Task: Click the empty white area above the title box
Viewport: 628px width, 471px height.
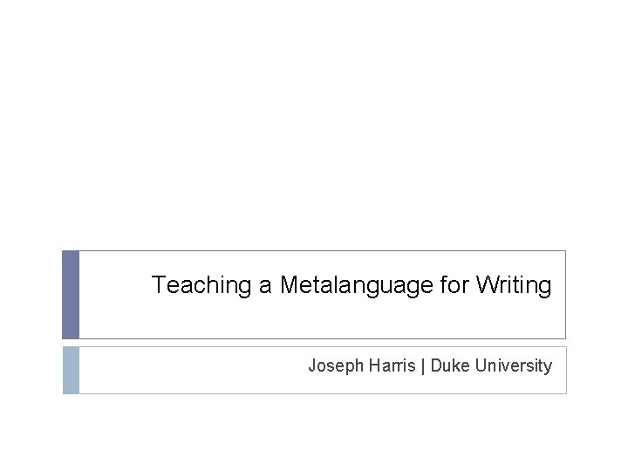Action: (314, 131)
